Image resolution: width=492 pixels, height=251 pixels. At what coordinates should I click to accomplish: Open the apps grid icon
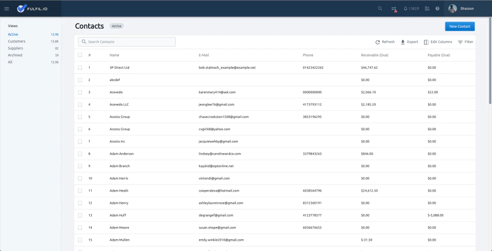pyautogui.click(x=427, y=9)
